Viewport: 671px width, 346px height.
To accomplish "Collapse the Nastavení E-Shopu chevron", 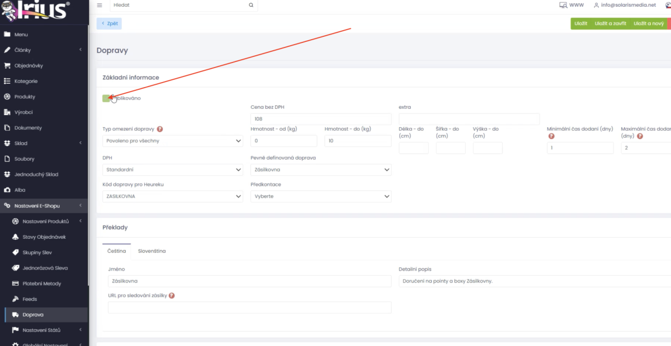I will point(81,206).
